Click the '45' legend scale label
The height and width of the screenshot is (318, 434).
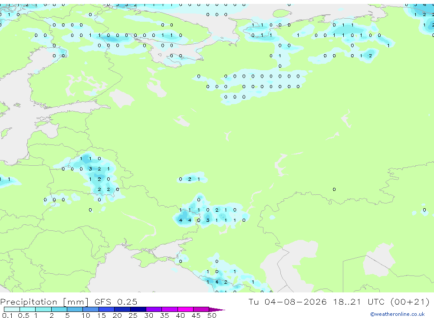(196, 315)
